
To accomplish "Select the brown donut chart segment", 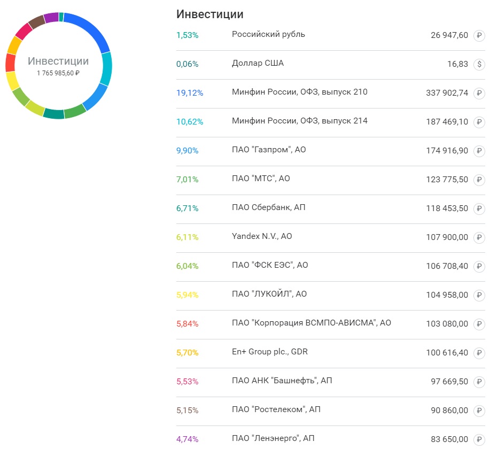I will tap(36, 21).
